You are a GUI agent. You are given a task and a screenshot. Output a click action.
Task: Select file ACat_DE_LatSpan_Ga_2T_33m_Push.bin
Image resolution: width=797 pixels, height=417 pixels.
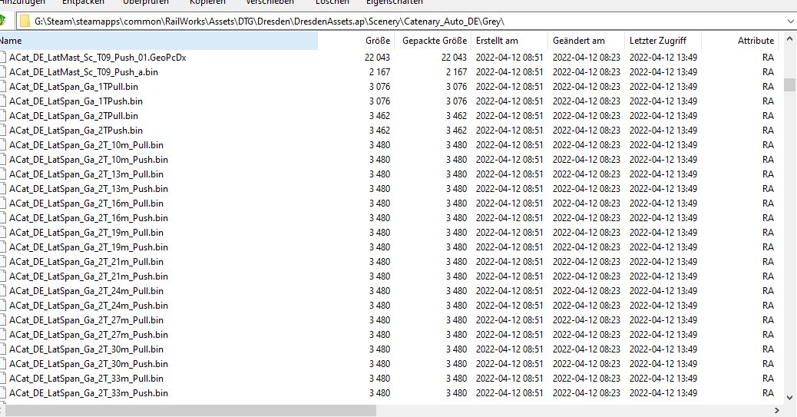(x=88, y=393)
